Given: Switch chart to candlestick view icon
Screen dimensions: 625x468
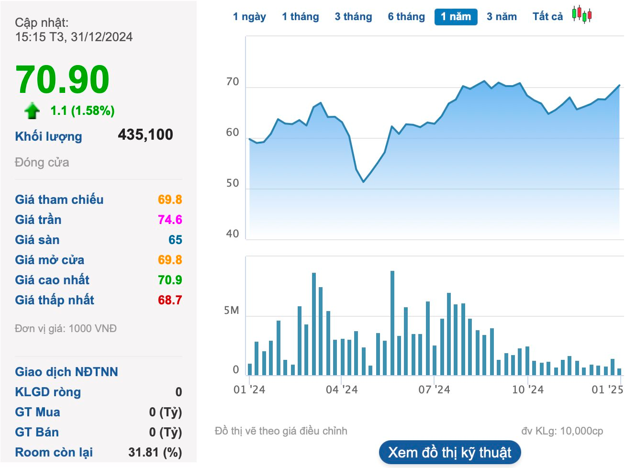Looking at the screenshot, I should click(x=582, y=15).
